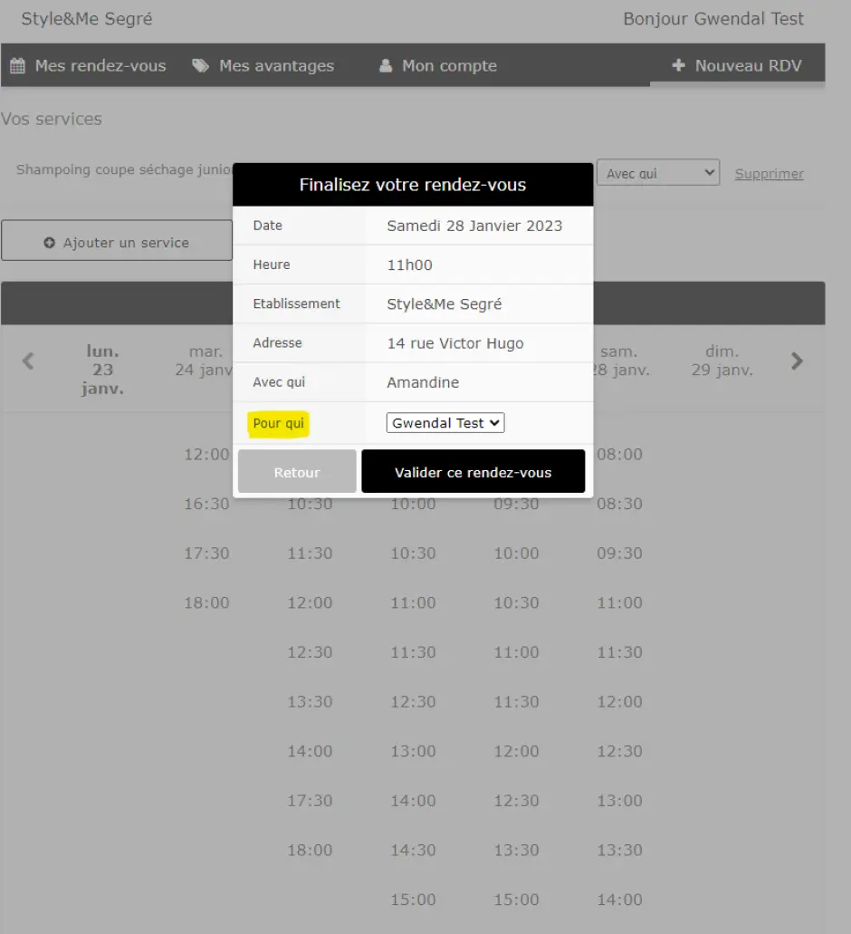
Task: Select the lun. 23 janv. day header
Action: [103, 370]
